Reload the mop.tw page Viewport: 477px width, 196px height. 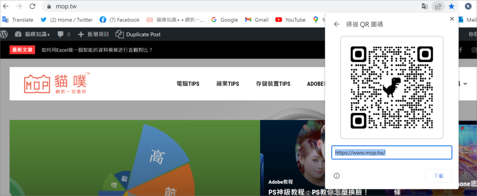click(32, 7)
